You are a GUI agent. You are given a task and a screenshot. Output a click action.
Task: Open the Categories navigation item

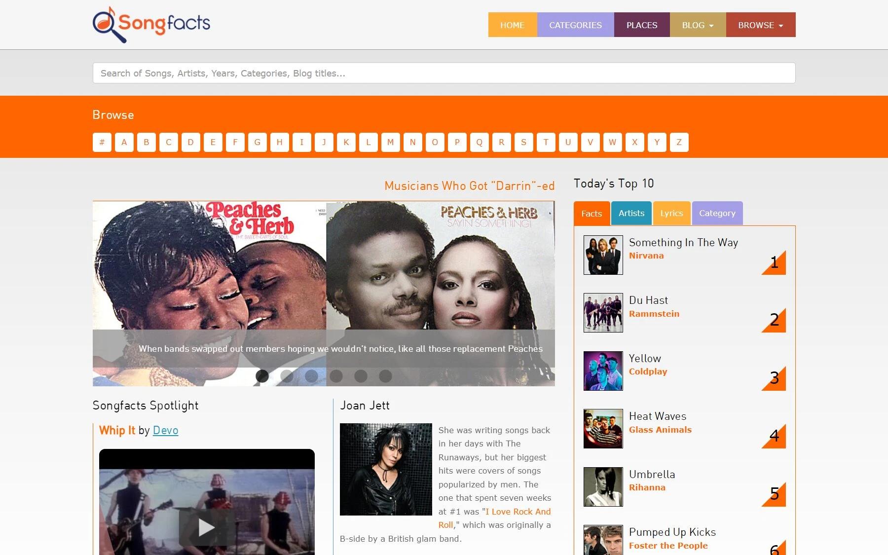tap(575, 25)
